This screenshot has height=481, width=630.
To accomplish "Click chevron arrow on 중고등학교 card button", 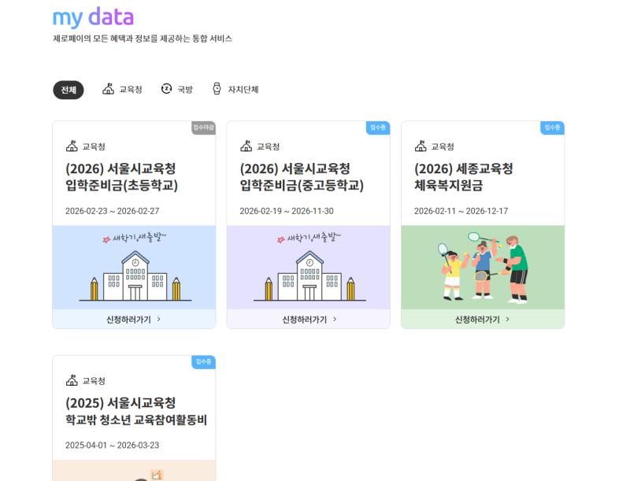I will coord(335,319).
